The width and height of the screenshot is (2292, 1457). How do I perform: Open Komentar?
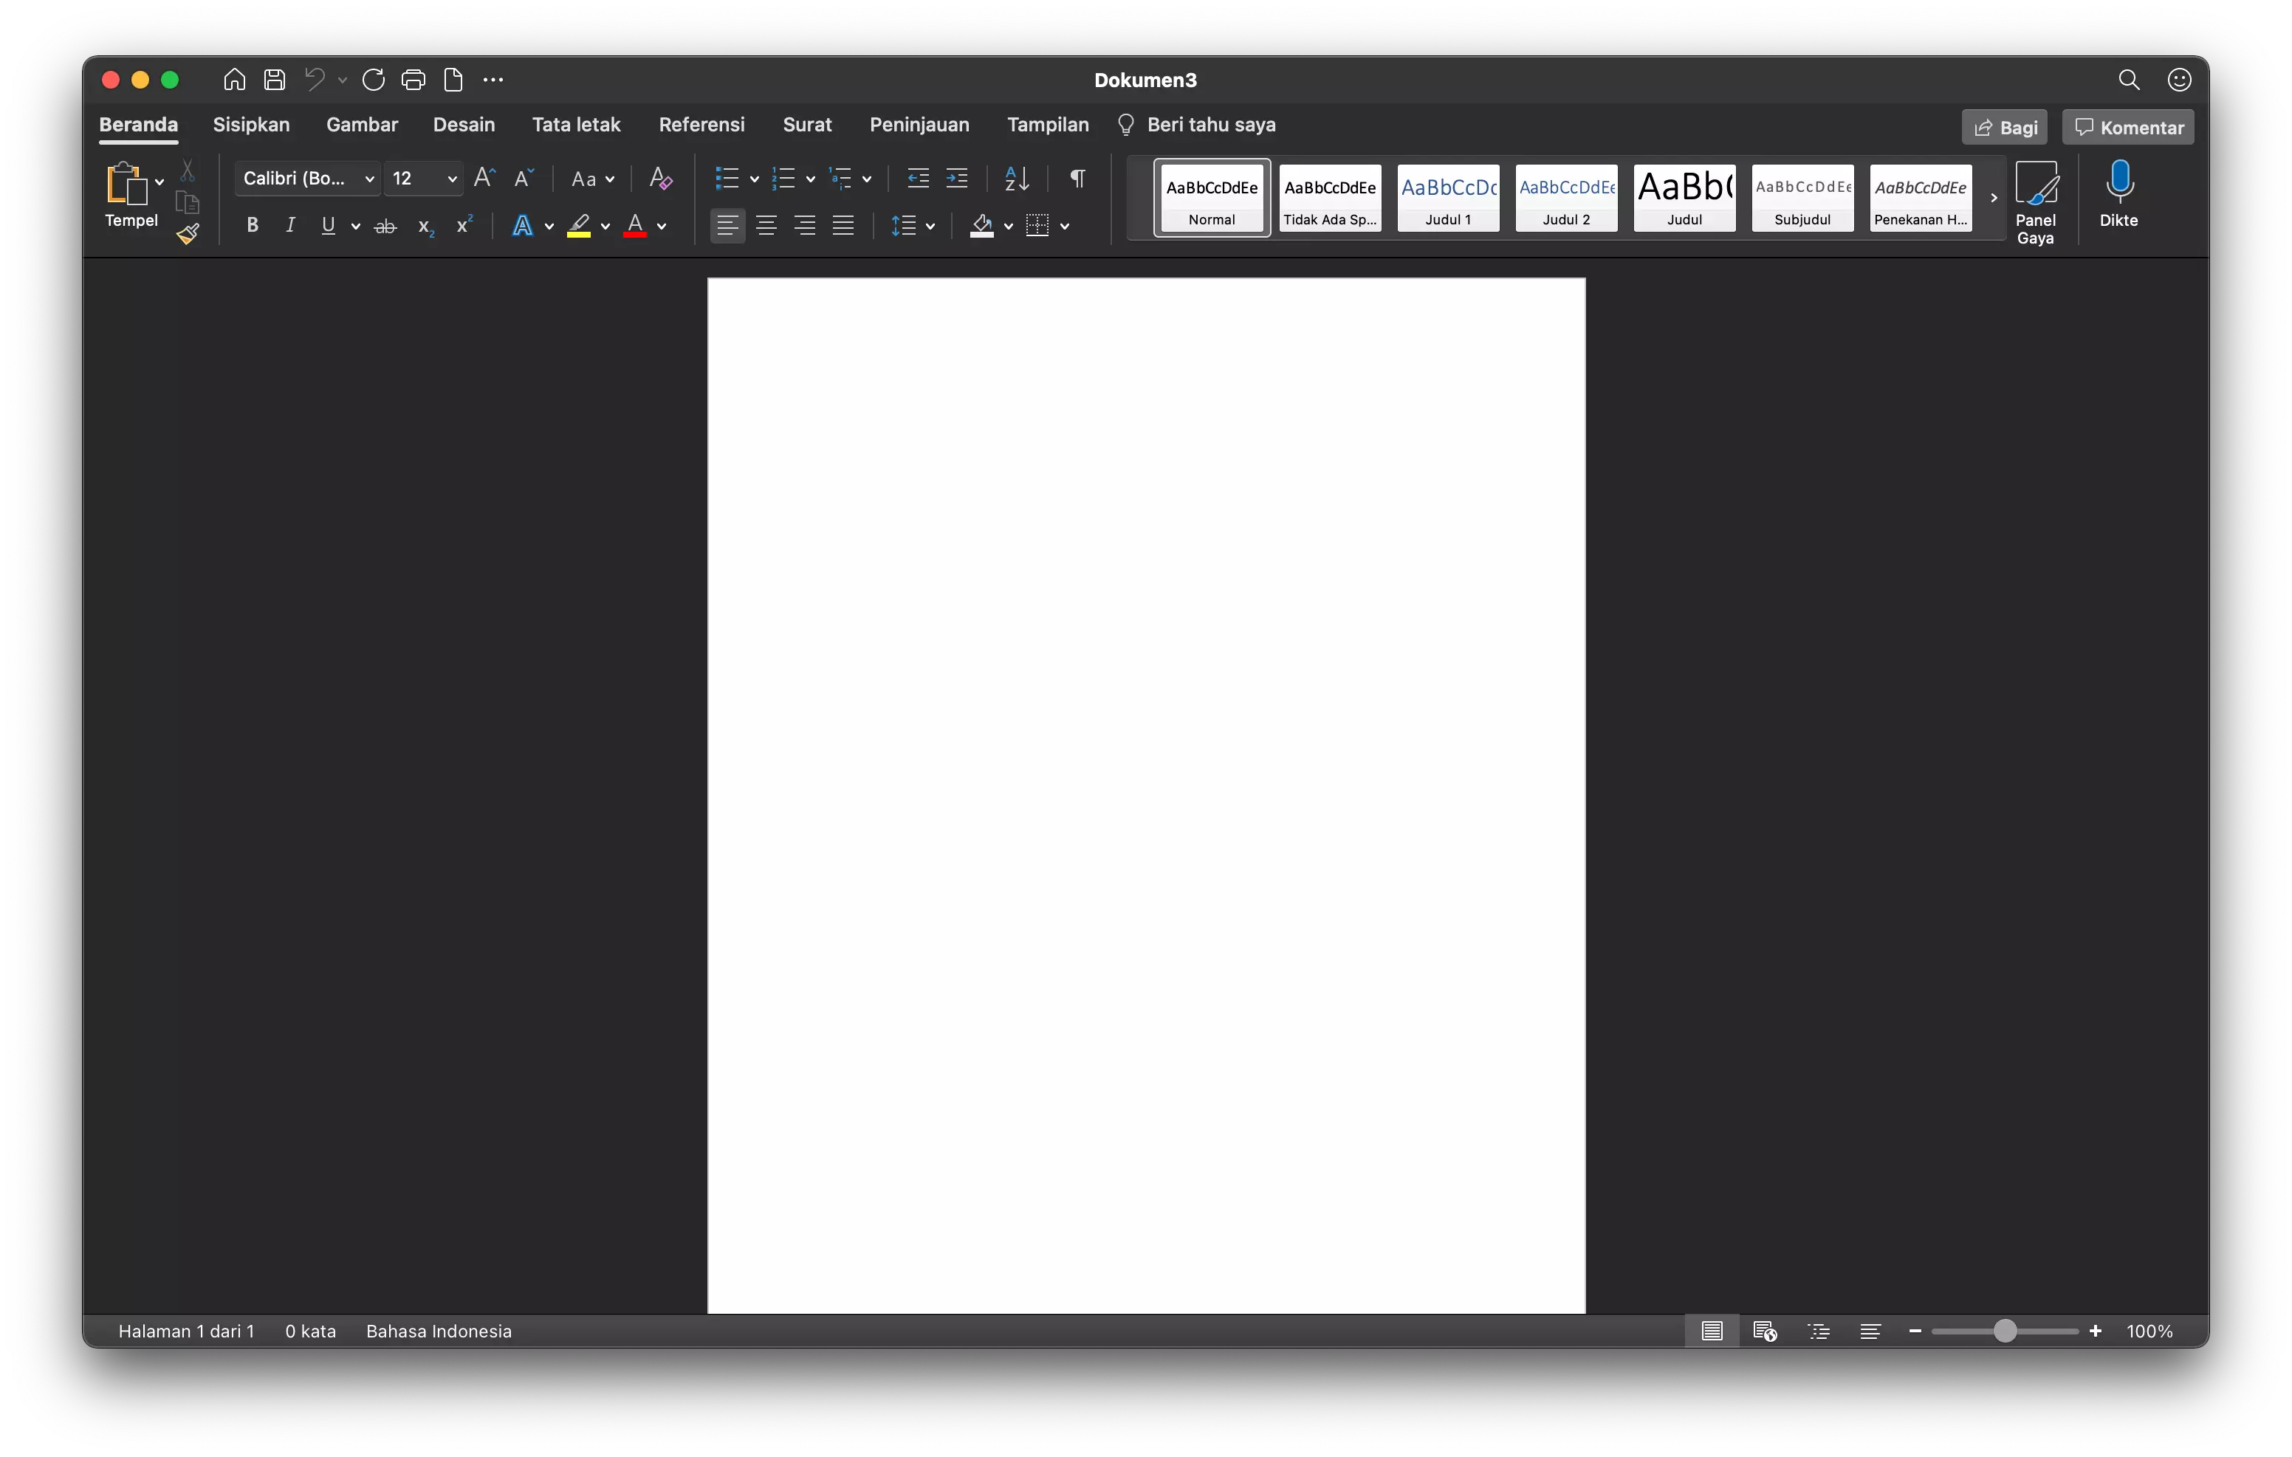(x=2127, y=126)
